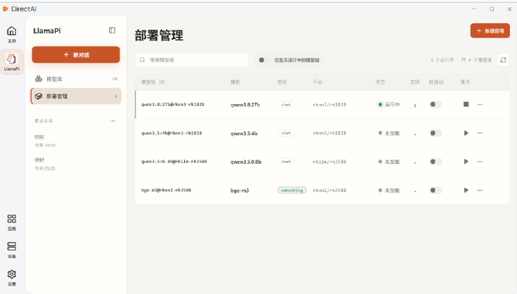Click the qwen3.8:27b@rknn3-rk1828 group ID

pyautogui.click(x=173, y=105)
